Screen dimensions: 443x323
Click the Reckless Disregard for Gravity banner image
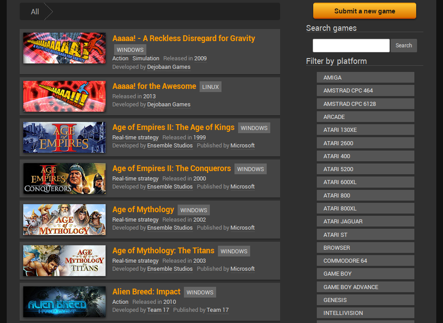tap(64, 48)
